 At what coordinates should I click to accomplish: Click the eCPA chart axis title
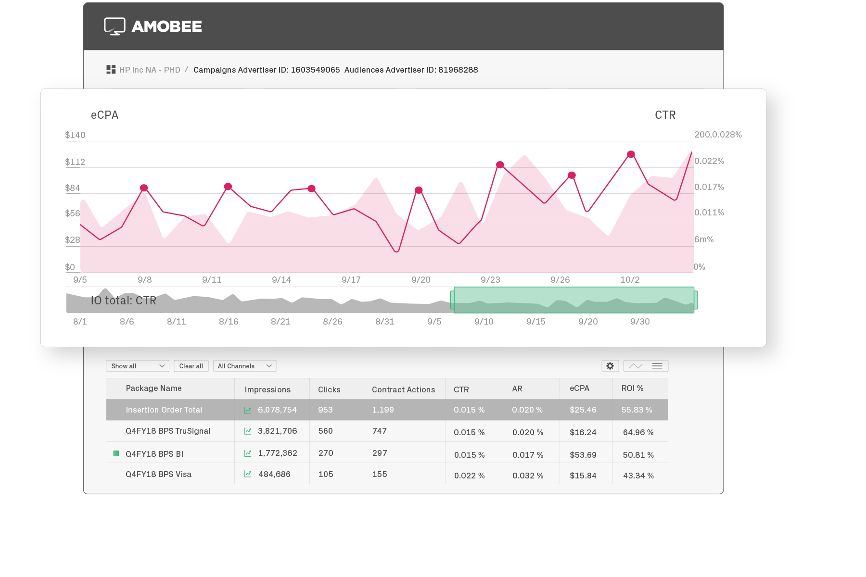pyautogui.click(x=104, y=115)
